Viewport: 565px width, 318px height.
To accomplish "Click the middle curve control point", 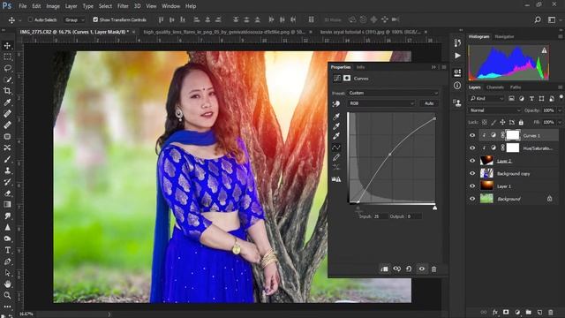I will pyautogui.click(x=390, y=155).
